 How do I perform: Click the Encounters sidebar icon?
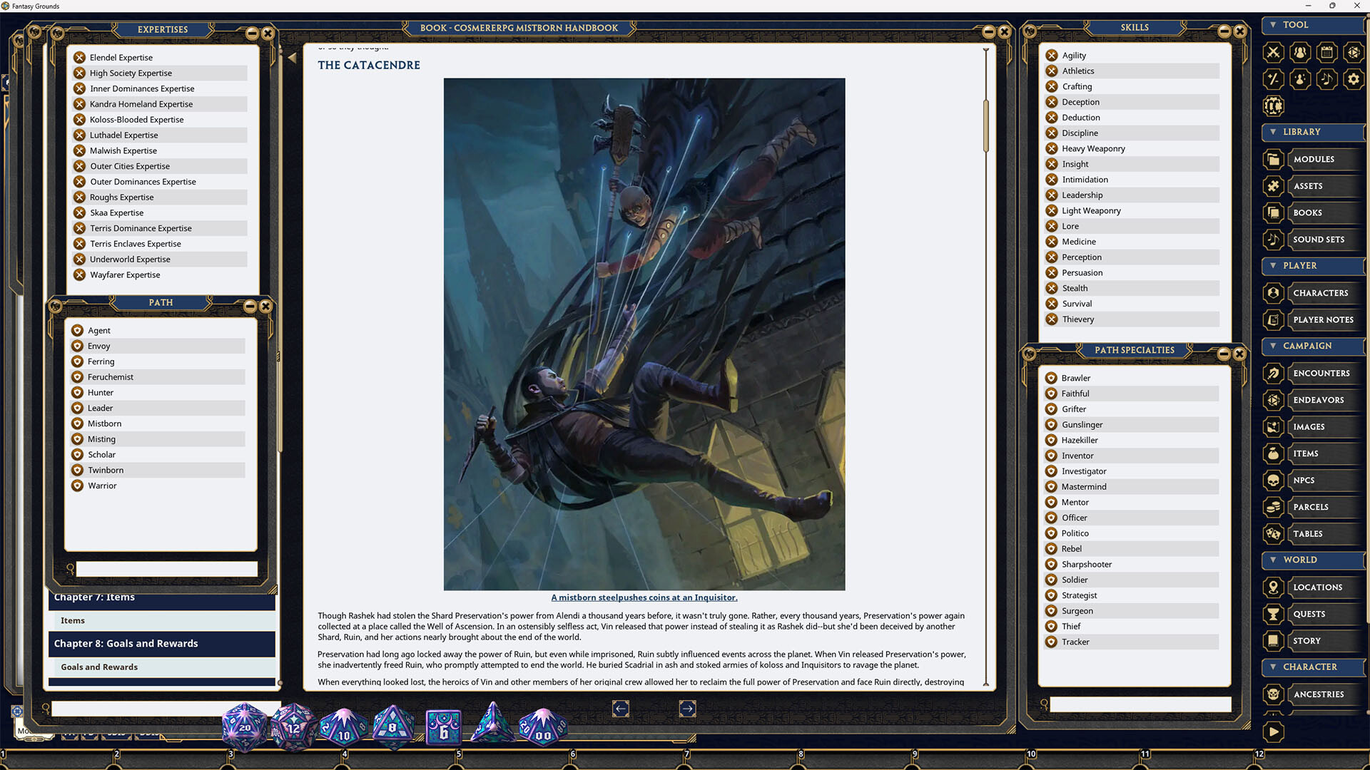coord(1273,373)
